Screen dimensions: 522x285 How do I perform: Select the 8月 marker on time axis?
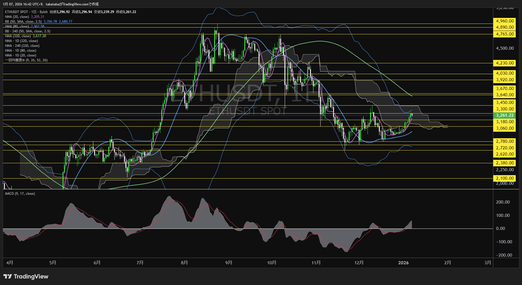pos(184,263)
